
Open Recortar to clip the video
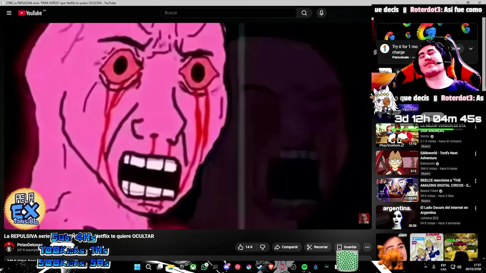(x=317, y=247)
